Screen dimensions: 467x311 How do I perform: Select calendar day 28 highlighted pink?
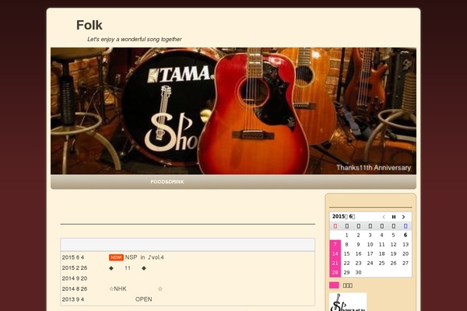pyautogui.click(x=335, y=272)
